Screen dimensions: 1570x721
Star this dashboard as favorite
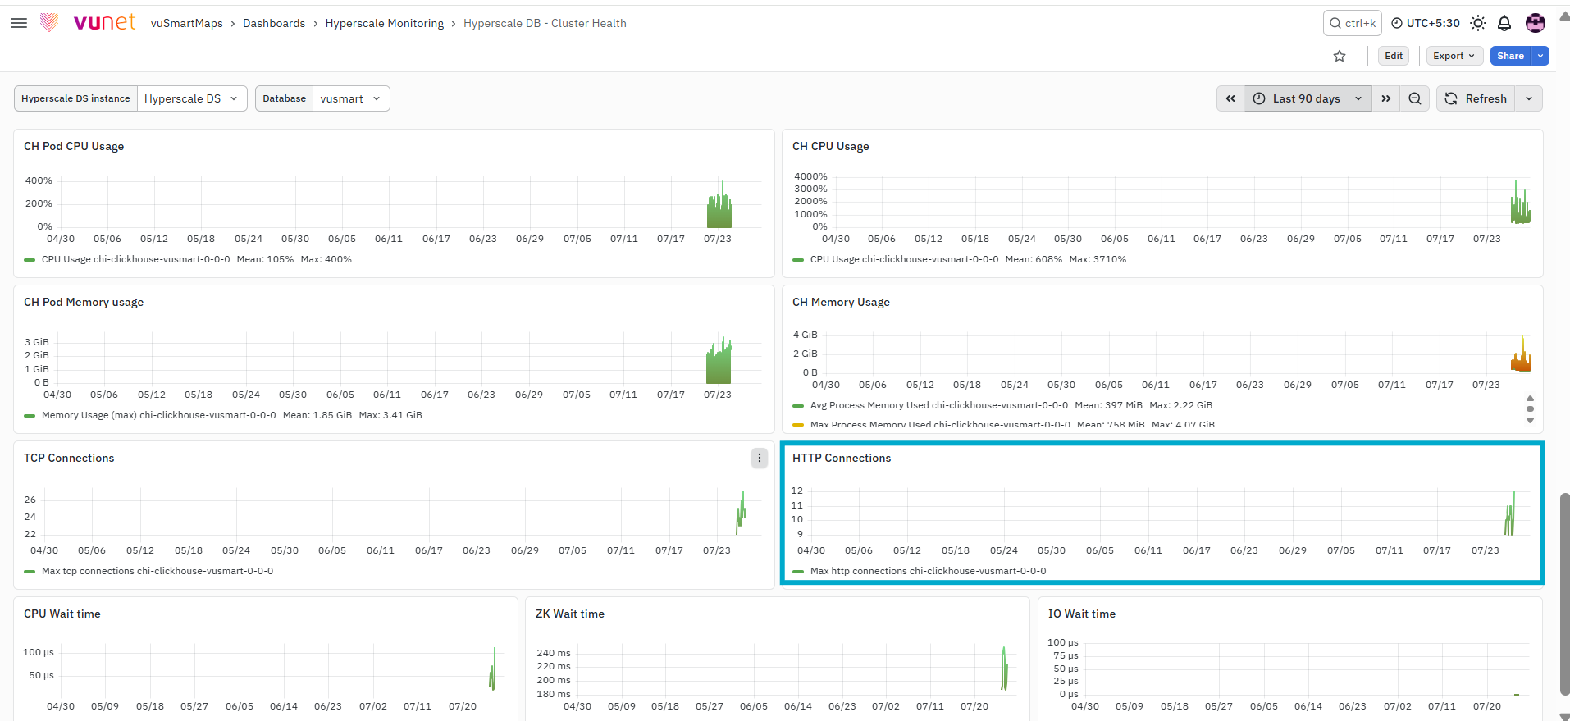(x=1340, y=56)
